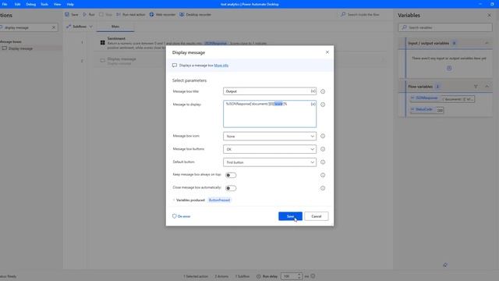Open the Edit menu
This screenshot has width=499, height=281.
(x=17, y=5)
